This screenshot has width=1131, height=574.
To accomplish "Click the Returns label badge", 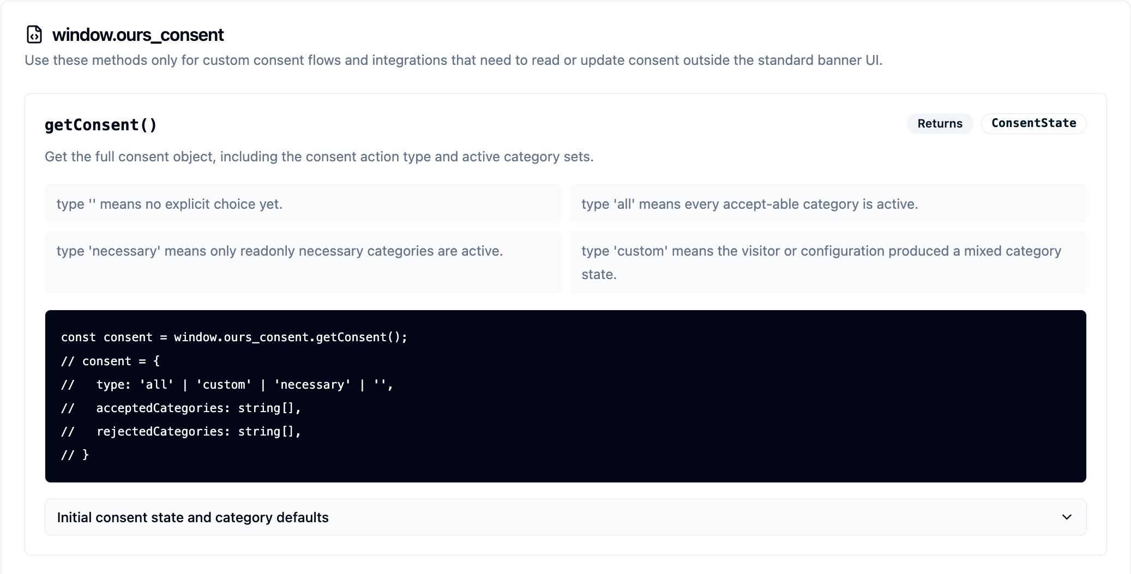I will [x=940, y=123].
